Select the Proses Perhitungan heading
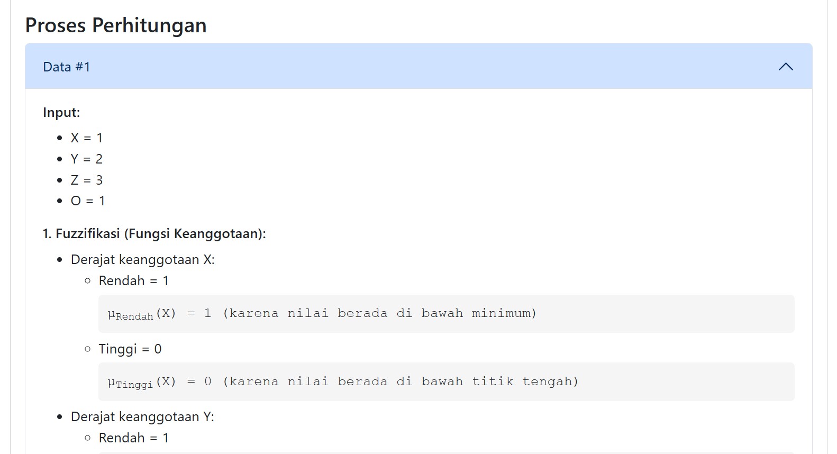Viewport: 837px width, 454px height. click(116, 25)
